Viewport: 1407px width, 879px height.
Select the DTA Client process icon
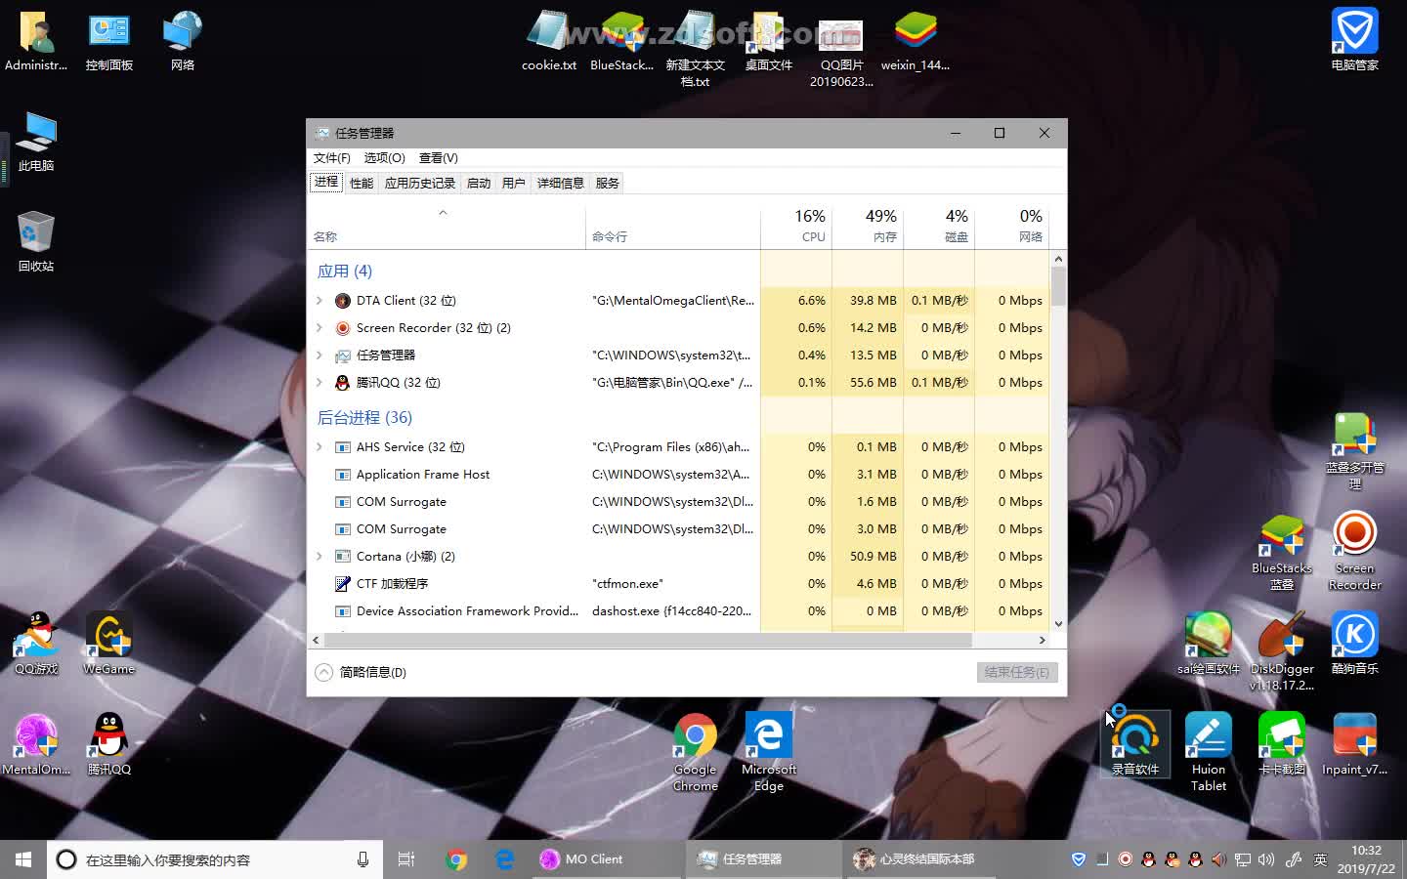coord(343,301)
